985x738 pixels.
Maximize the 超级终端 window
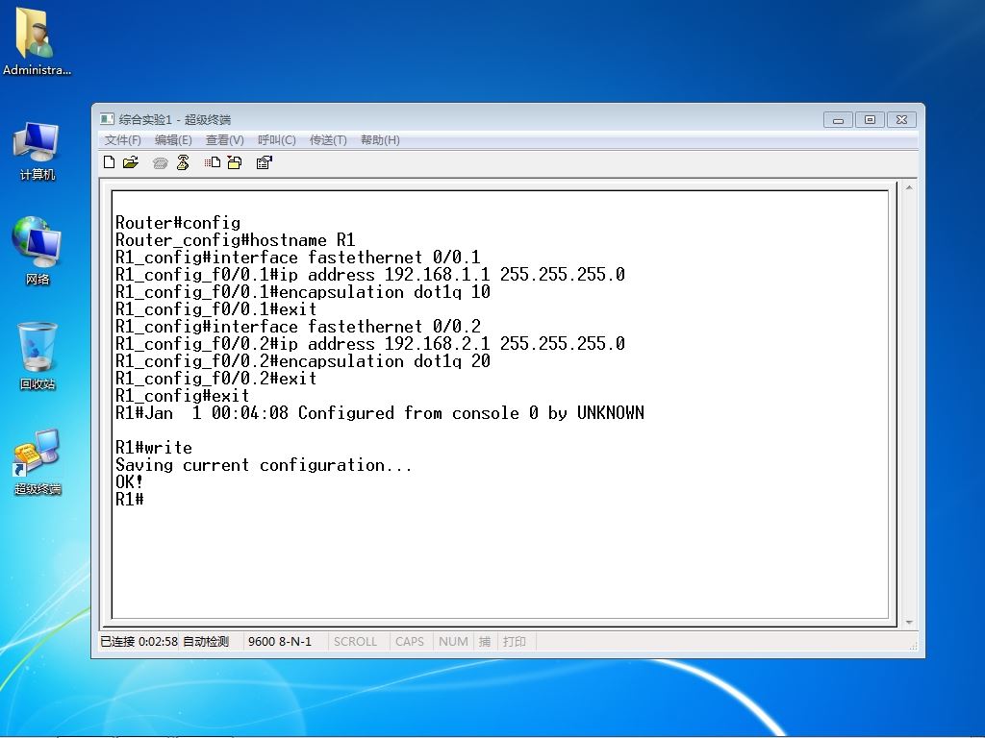pos(870,120)
